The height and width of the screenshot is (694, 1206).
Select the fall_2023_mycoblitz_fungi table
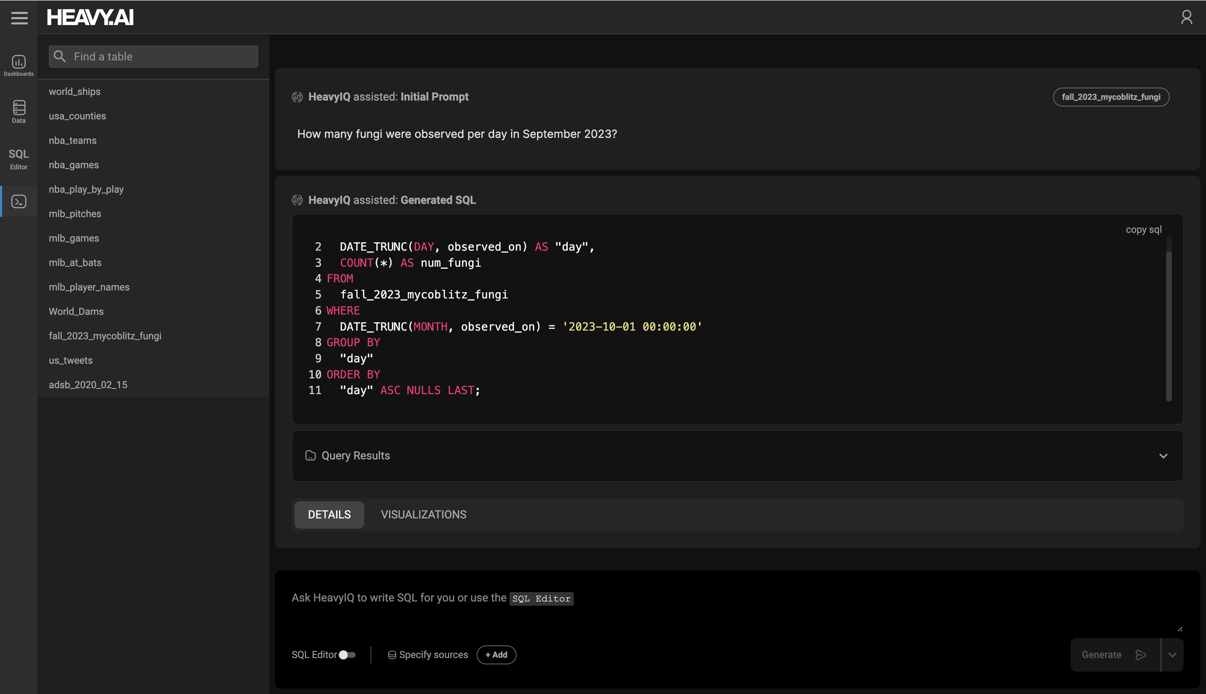(x=105, y=335)
